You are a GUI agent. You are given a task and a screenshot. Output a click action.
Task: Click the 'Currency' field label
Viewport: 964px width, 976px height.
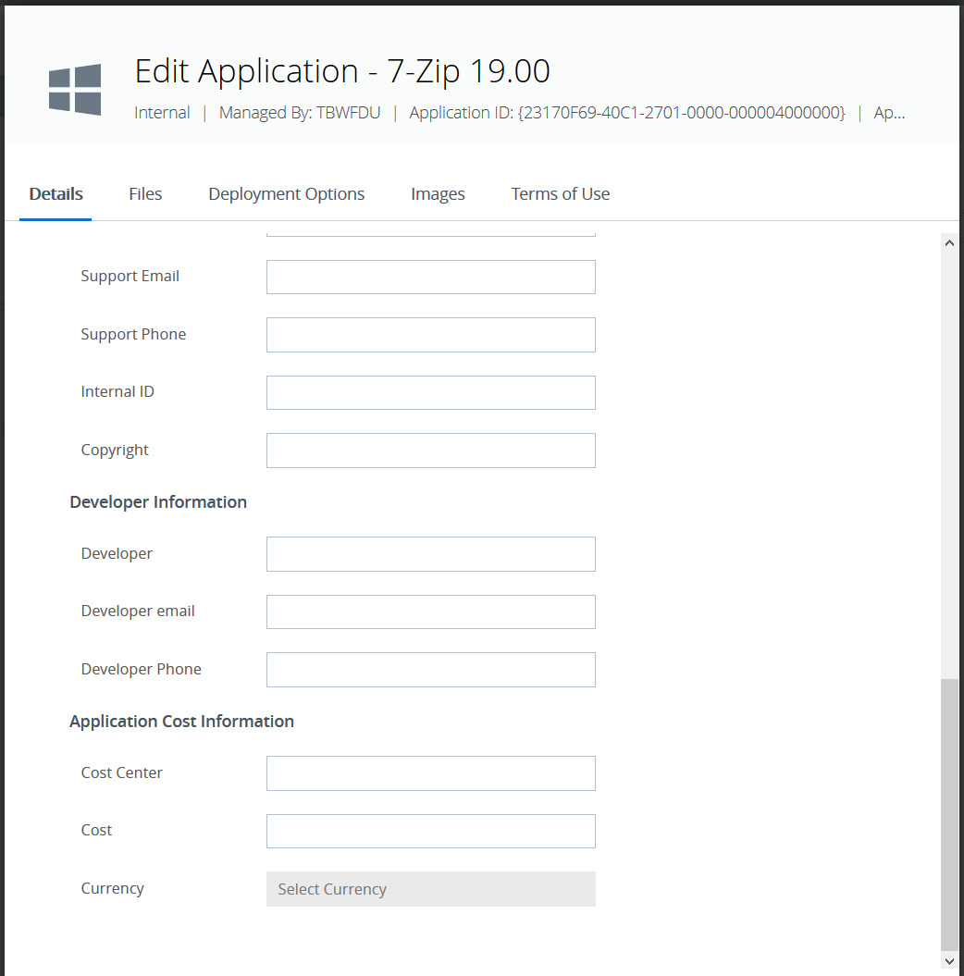pyautogui.click(x=112, y=888)
